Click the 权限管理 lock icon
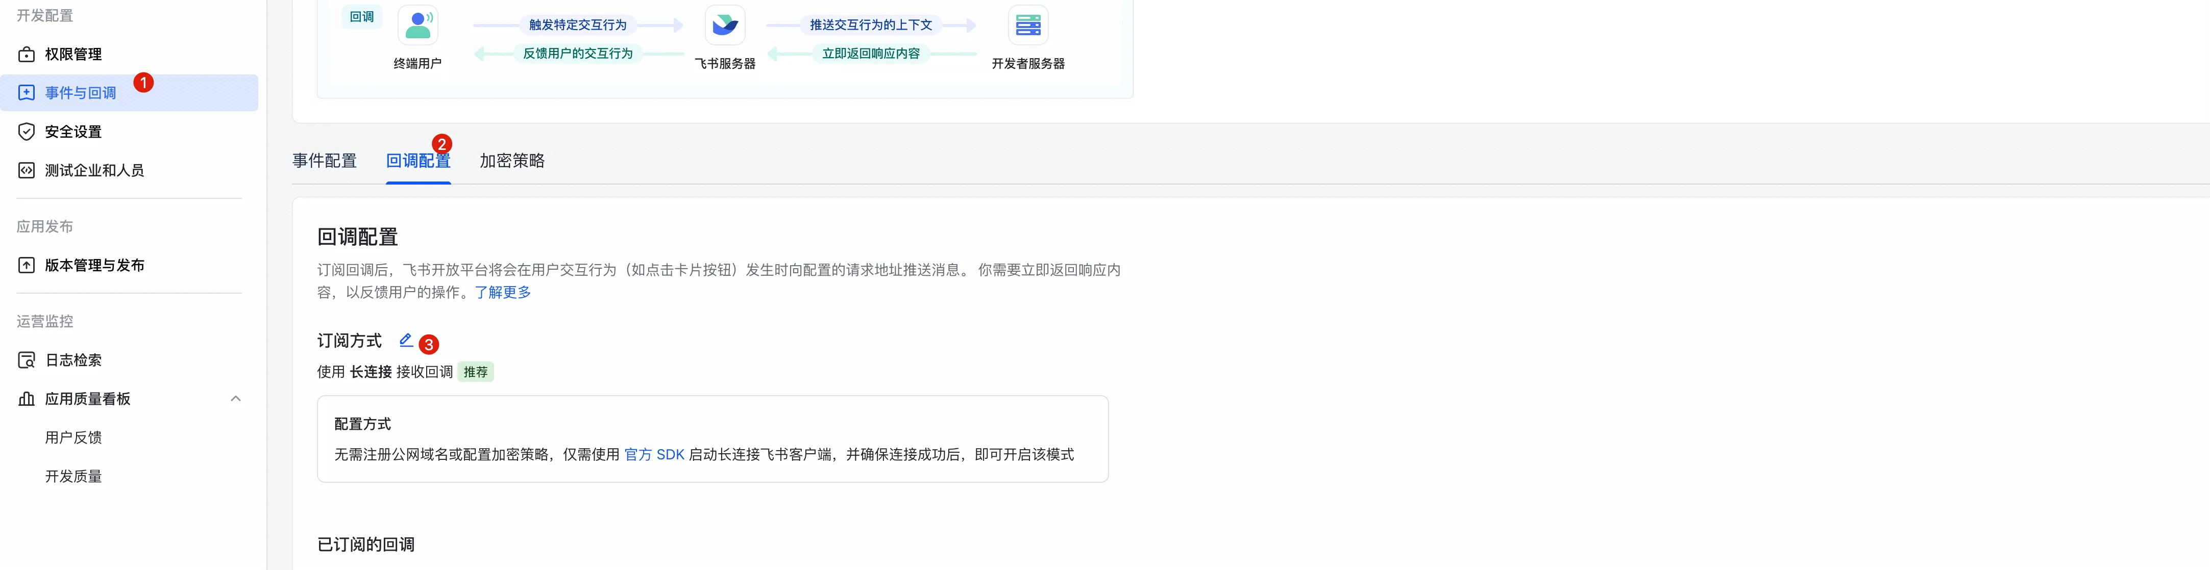Screen dimensions: 2210x570 pyautogui.click(x=27, y=54)
